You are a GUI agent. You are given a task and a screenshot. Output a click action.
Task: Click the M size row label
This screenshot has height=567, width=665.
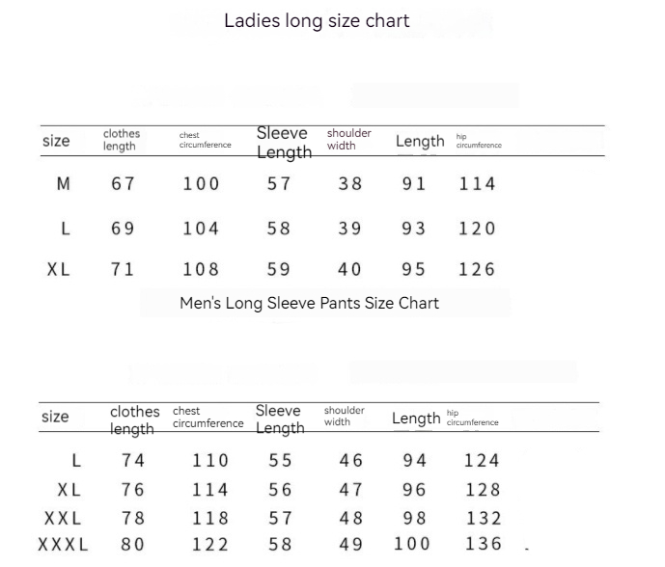(x=64, y=183)
